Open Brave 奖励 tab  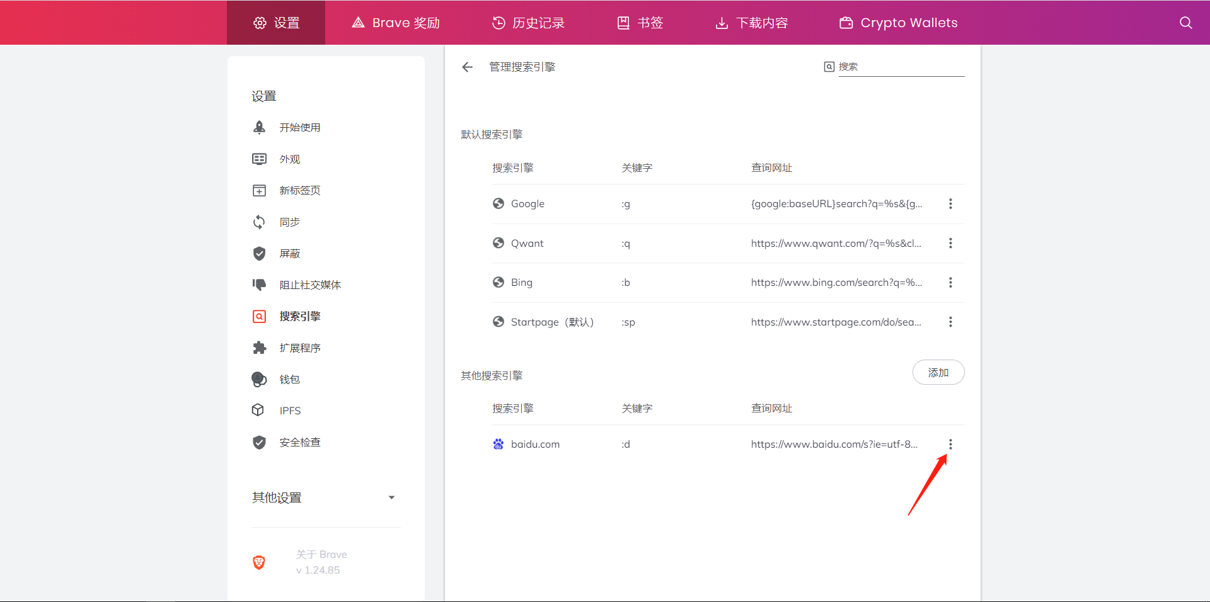396,23
